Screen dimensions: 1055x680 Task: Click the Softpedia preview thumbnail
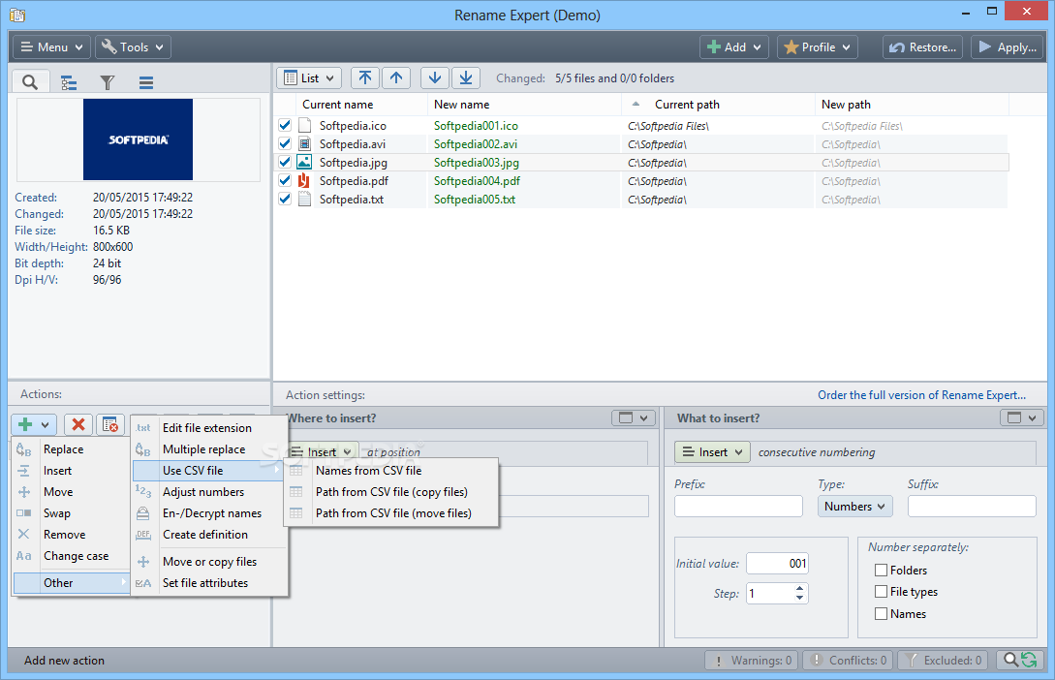(x=138, y=139)
